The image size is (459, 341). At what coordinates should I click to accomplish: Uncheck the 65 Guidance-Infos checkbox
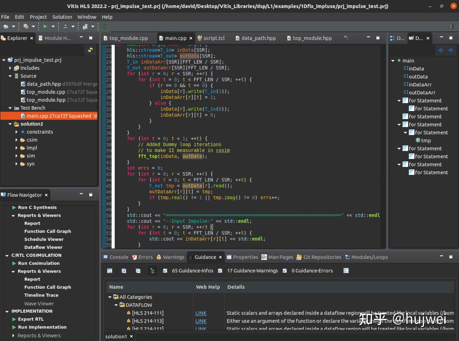point(165,271)
